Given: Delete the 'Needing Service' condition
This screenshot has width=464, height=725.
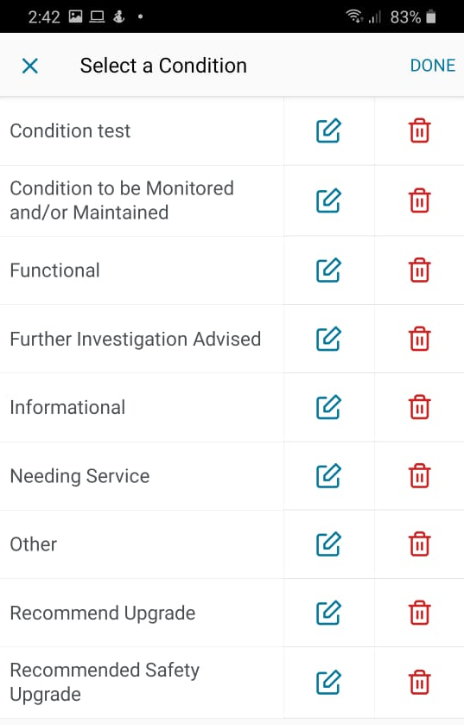Looking at the screenshot, I should 420,476.
